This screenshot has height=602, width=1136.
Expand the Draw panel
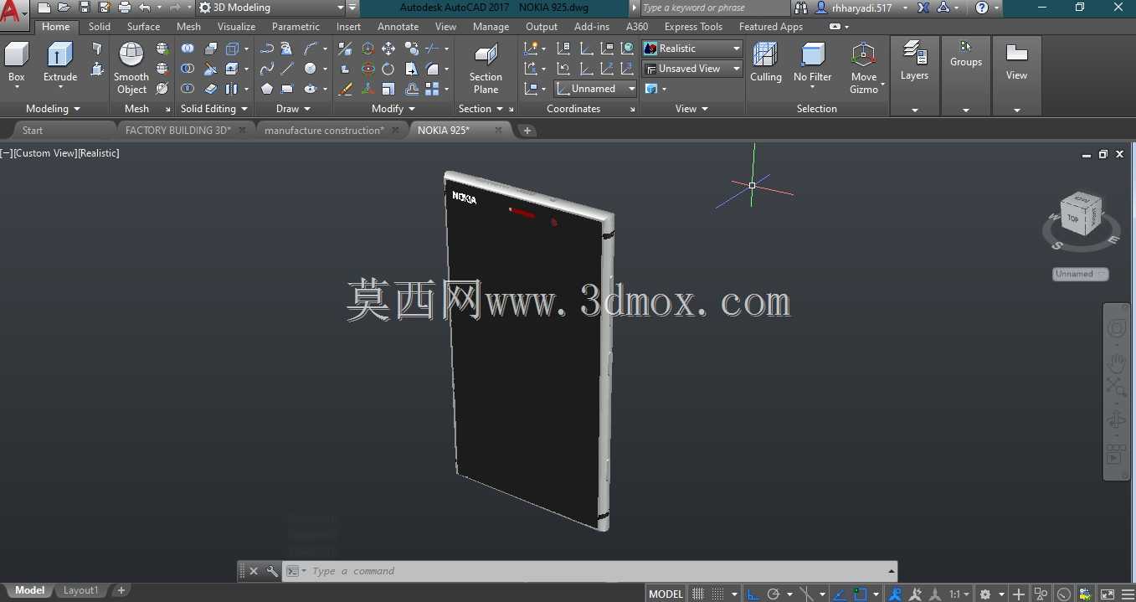coord(294,109)
